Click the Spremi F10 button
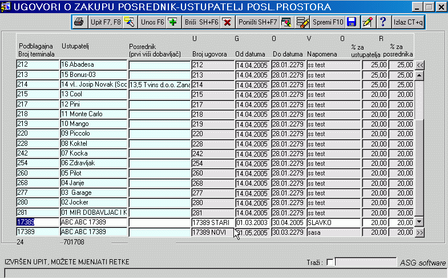Image resolution: width=448 pixels, height=278 pixels. [328, 22]
